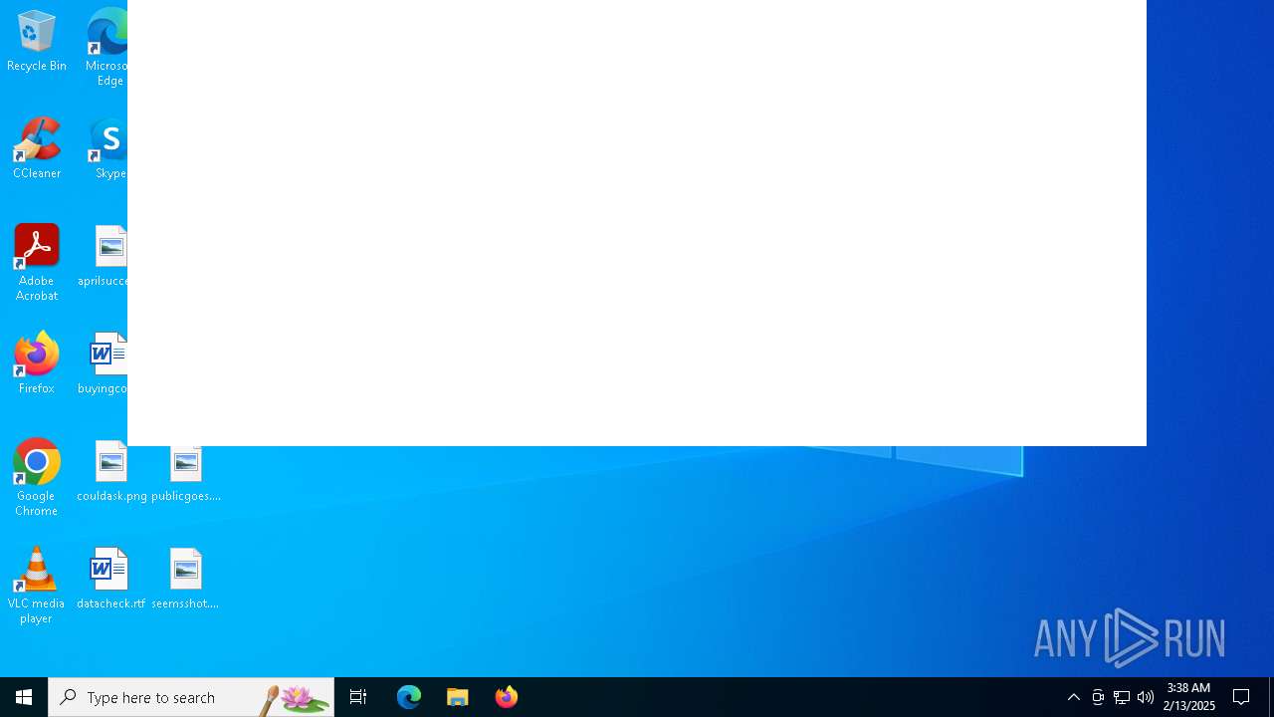
Task: Select the Firefox desktop shortcut
Action: coord(37,363)
